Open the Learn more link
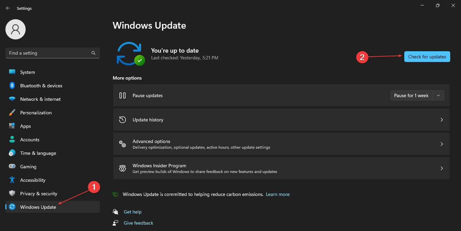This screenshot has width=461, height=231. click(x=277, y=194)
